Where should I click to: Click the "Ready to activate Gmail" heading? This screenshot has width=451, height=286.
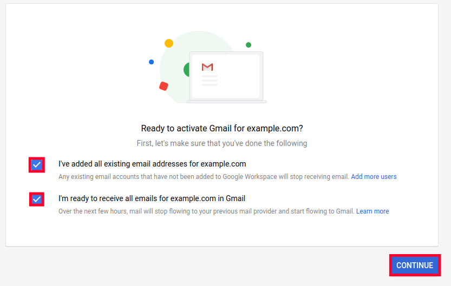click(222, 129)
